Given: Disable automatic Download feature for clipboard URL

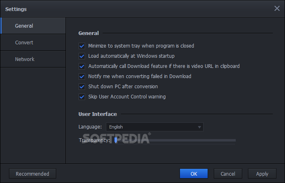Looking at the screenshot, I should click(x=82, y=66).
